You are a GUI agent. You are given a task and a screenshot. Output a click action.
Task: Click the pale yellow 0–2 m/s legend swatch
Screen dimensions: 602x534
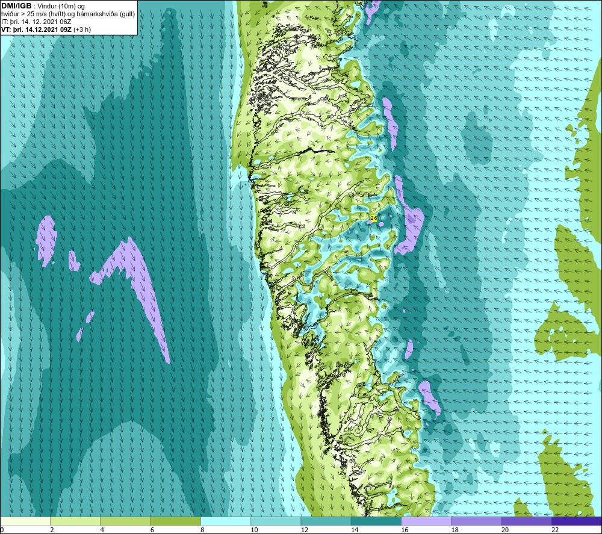[x=25, y=521]
